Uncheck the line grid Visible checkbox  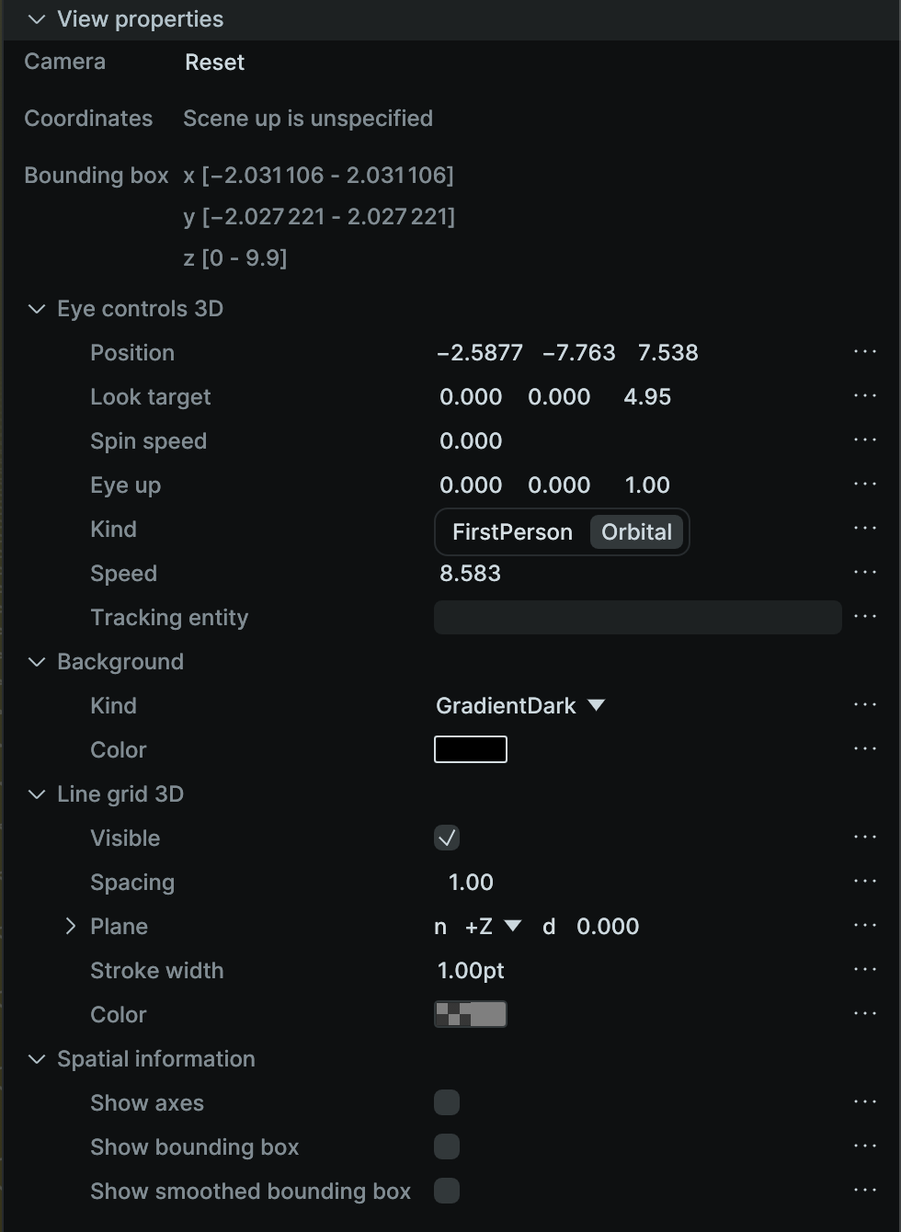coord(447,838)
